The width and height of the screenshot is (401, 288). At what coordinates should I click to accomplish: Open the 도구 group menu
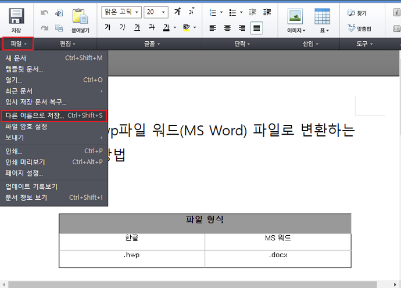[364, 44]
